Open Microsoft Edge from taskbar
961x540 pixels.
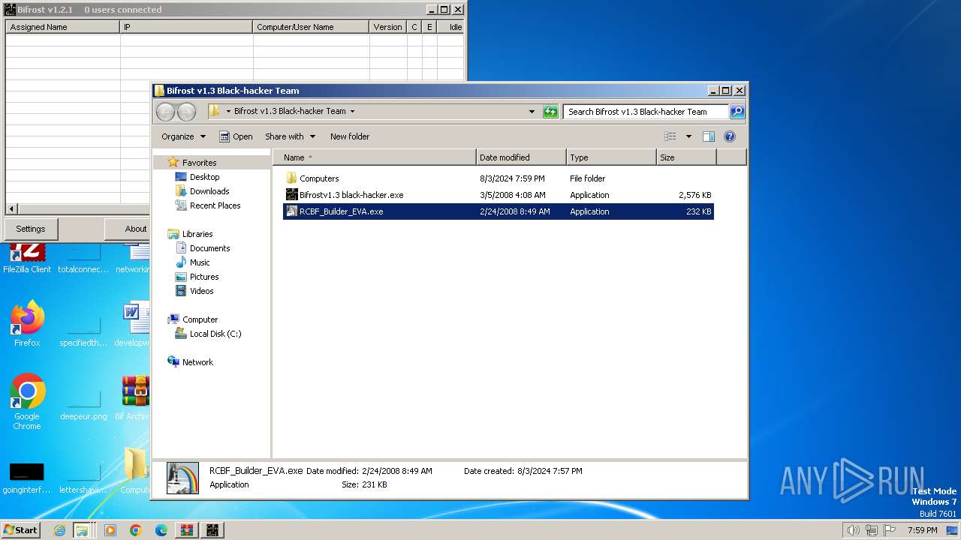click(x=161, y=530)
